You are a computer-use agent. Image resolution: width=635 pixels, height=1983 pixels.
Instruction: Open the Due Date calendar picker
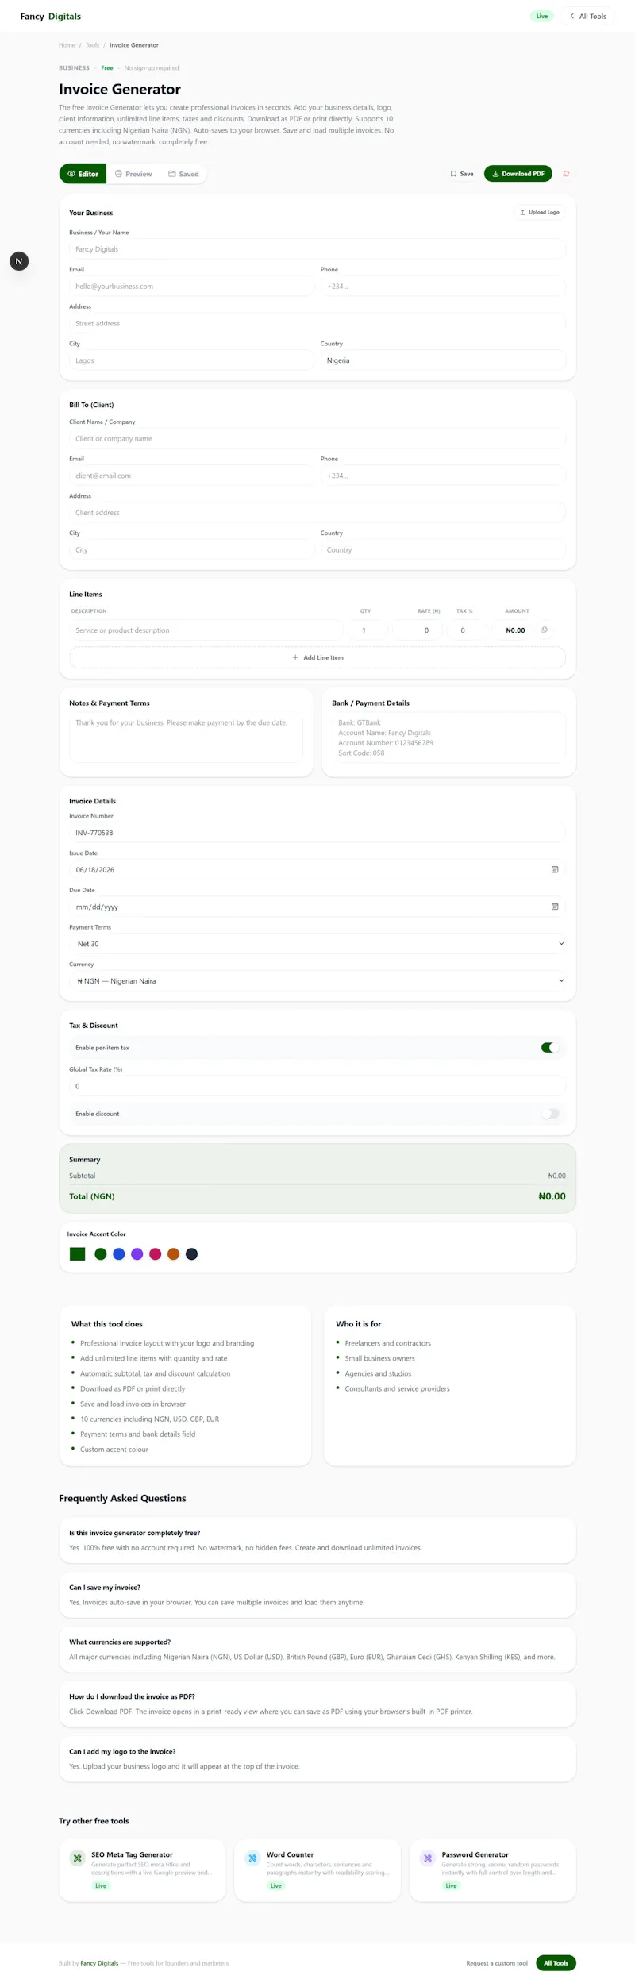(555, 906)
